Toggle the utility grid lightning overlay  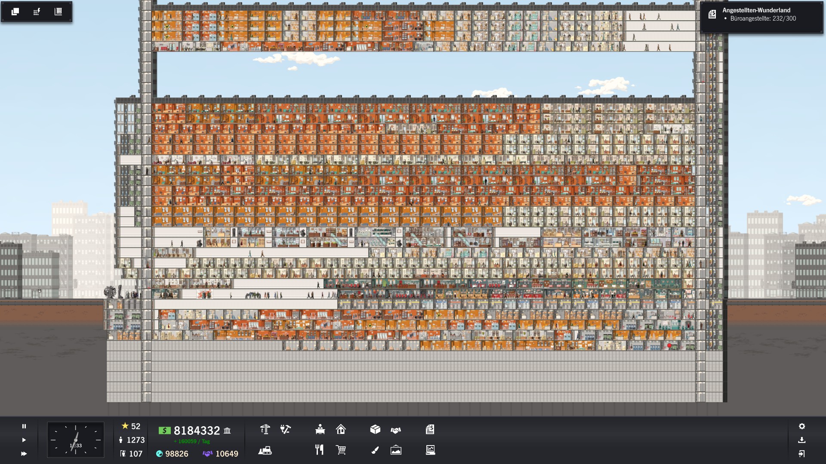[37, 12]
